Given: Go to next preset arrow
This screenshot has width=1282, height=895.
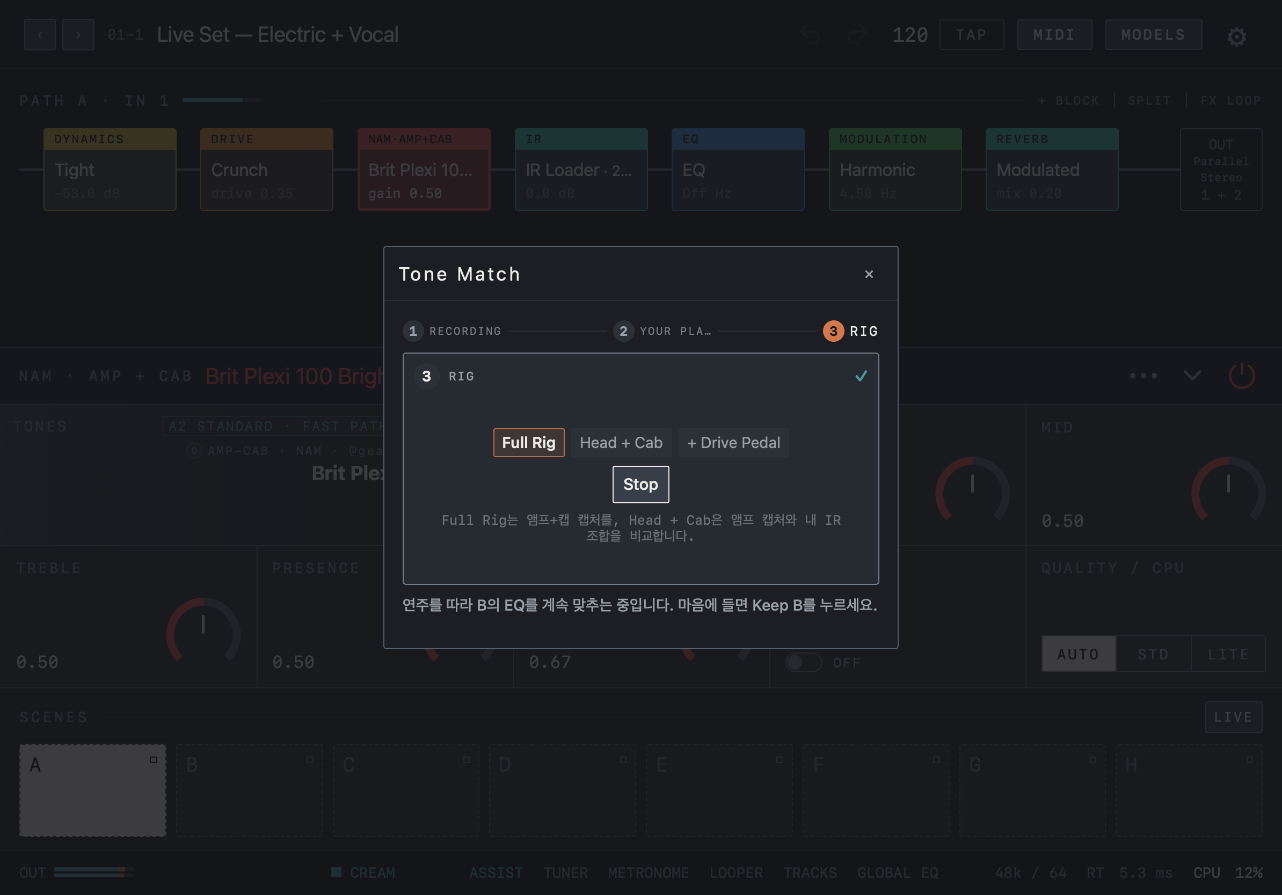Looking at the screenshot, I should tap(78, 35).
